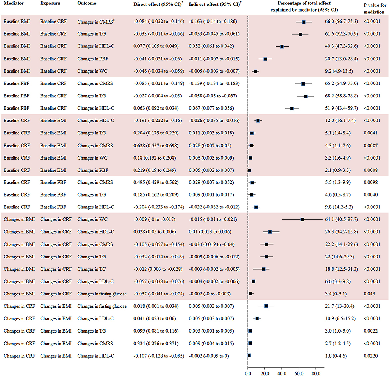The height and width of the screenshot is (376, 389).
Task: Select the percentage value "61.6 (52.3-70.9)"
Action: click(x=341, y=34)
